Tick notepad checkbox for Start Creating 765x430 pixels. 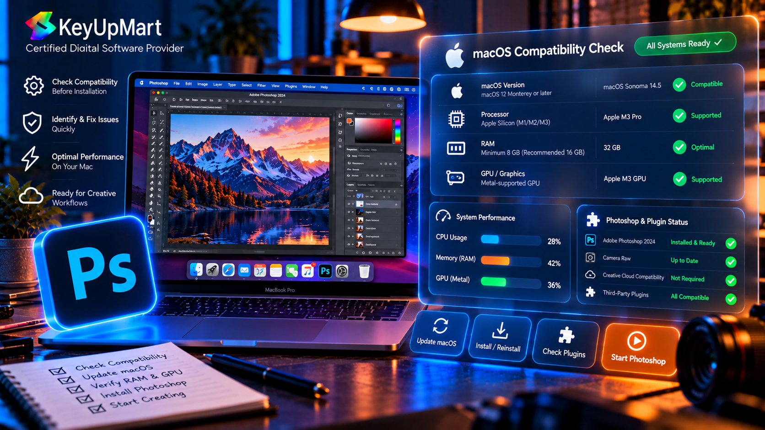coord(97,409)
